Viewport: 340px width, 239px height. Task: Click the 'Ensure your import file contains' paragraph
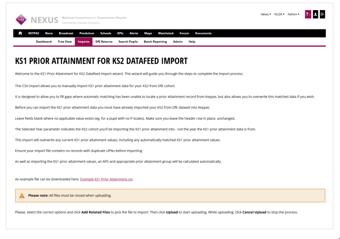79,150
